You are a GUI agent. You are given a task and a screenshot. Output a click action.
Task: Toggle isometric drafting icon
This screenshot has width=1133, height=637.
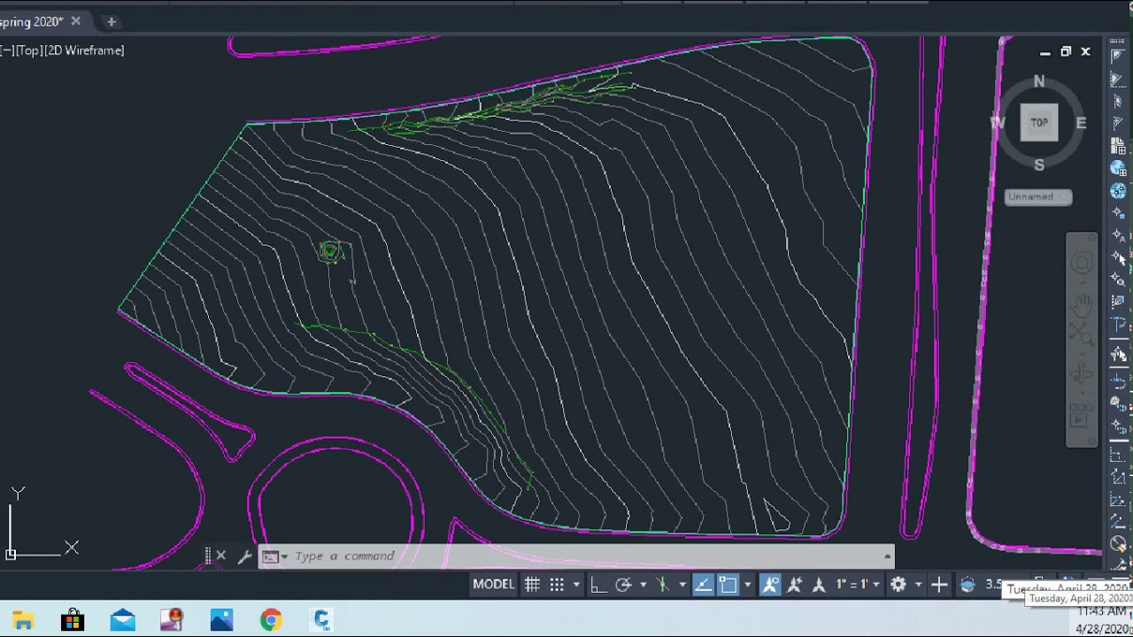(x=663, y=584)
